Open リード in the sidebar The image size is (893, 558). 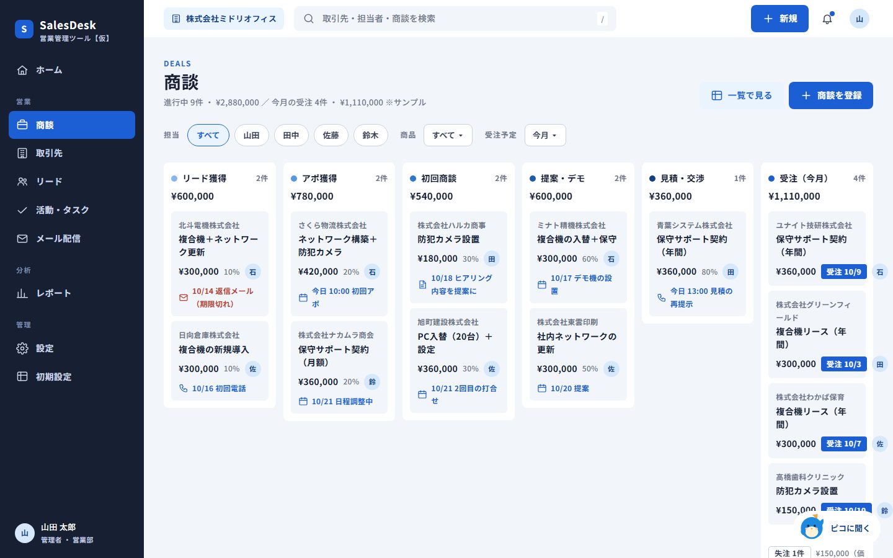[72, 182]
